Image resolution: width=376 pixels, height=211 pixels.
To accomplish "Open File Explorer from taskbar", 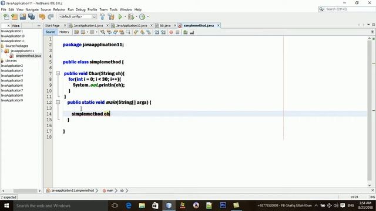I will 142,206.
